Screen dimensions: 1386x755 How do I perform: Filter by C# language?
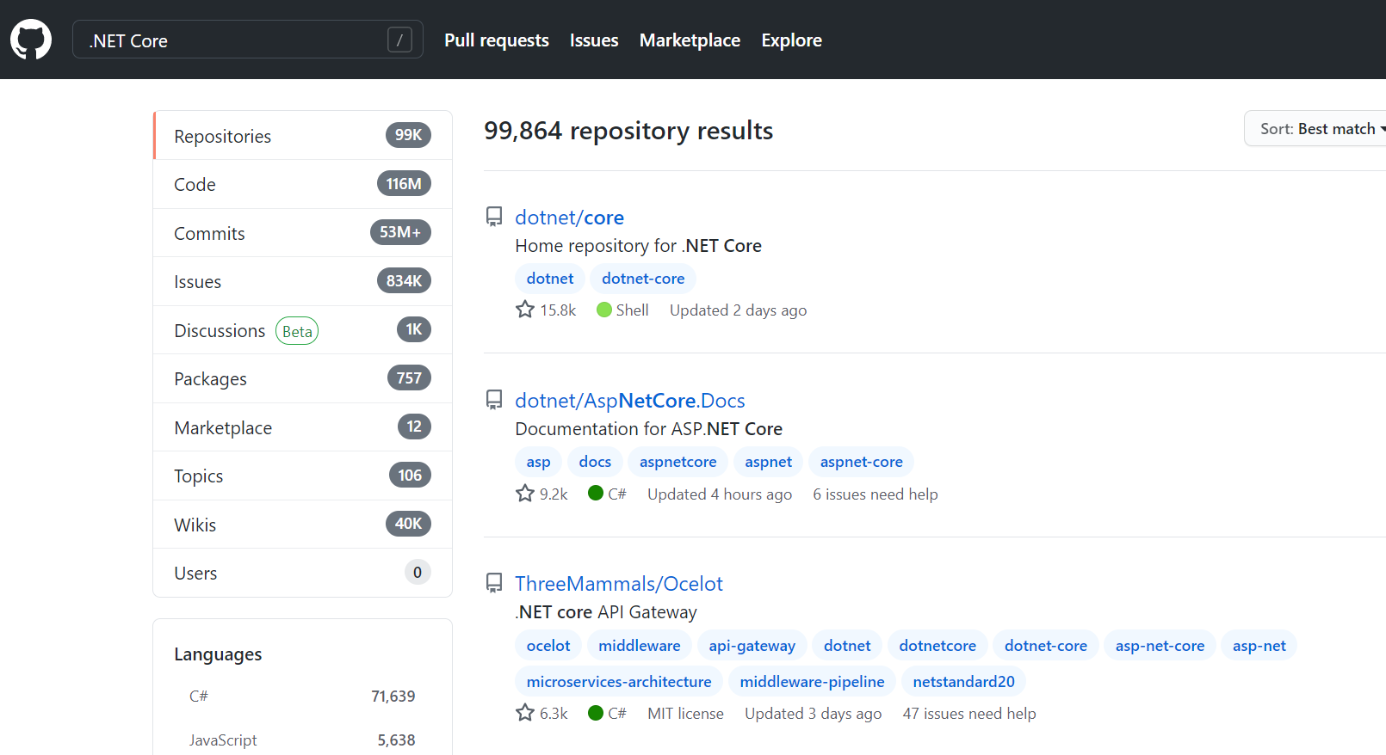point(302,696)
